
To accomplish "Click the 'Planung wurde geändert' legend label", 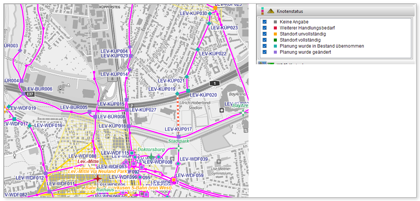I will click(x=305, y=52).
